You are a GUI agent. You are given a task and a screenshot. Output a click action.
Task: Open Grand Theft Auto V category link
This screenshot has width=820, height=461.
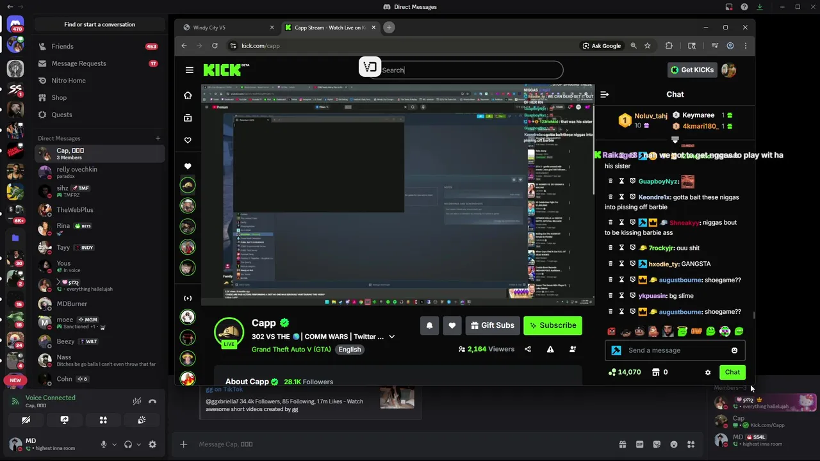[293, 350]
